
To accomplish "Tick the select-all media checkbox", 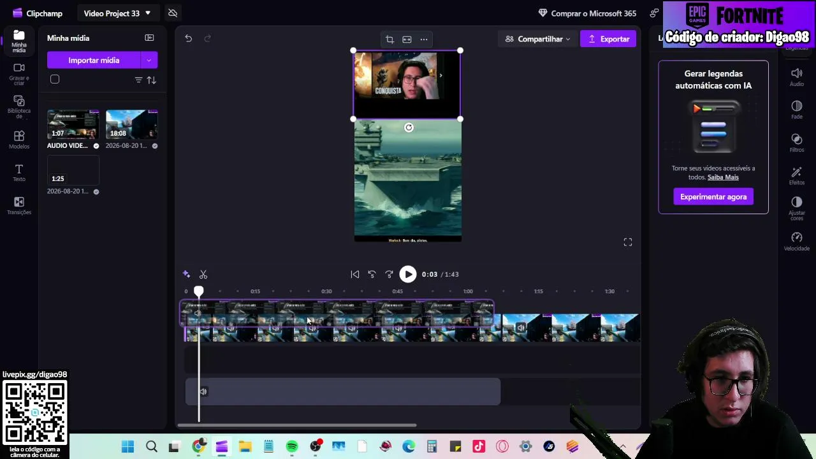I will [55, 80].
